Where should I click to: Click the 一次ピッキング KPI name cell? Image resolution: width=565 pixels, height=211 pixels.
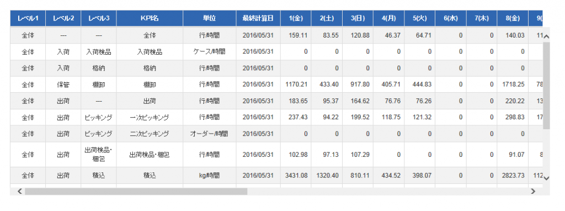point(150,118)
